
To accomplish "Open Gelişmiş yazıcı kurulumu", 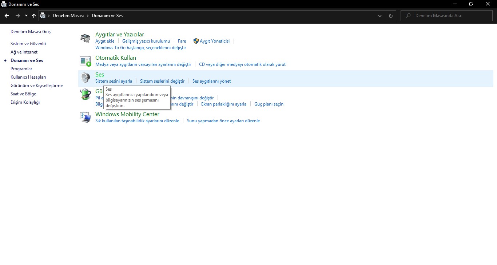I will (146, 41).
